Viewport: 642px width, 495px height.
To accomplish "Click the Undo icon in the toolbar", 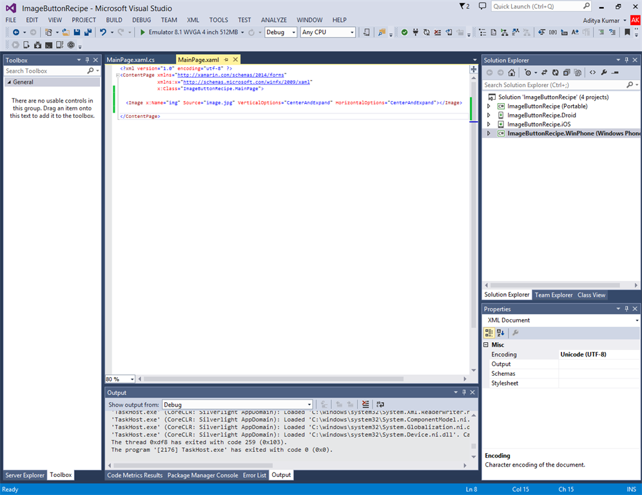I will pyautogui.click(x=102, y=32).
